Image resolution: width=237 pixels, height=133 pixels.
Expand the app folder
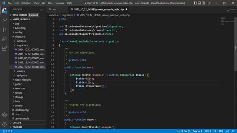click(28, 24)
